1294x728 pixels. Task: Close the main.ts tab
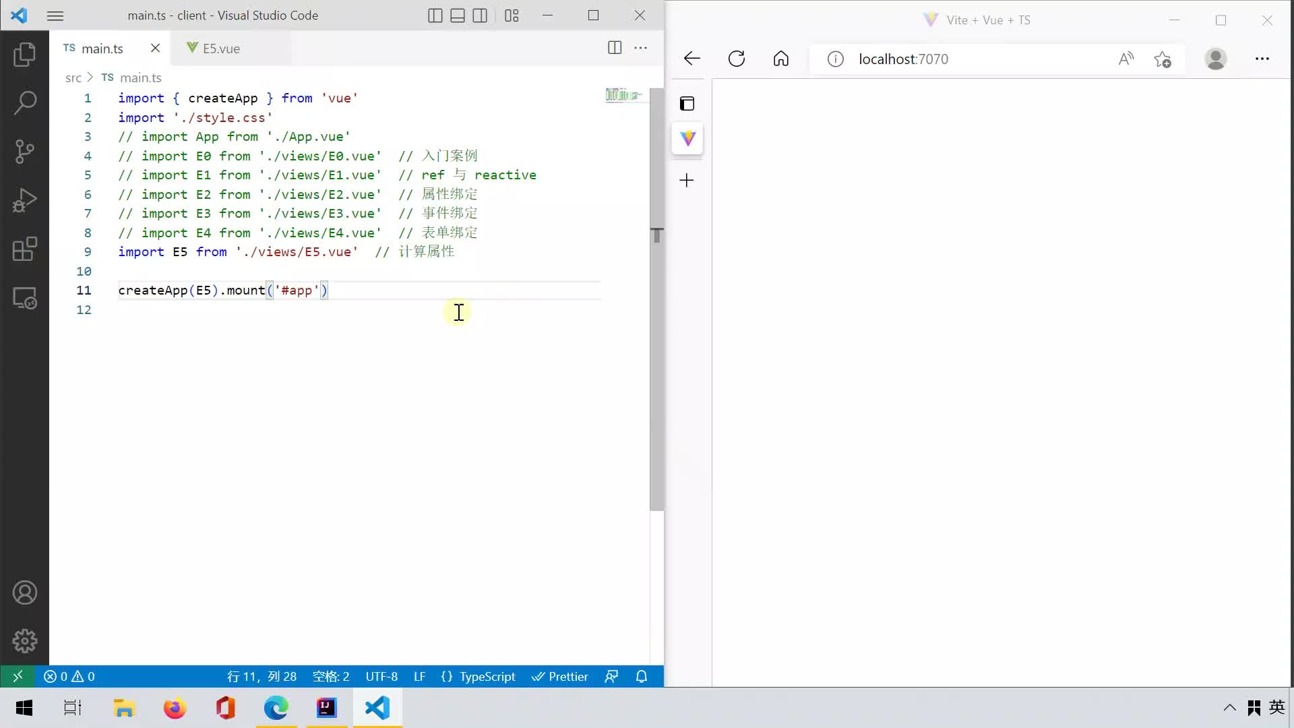[155, 48]
